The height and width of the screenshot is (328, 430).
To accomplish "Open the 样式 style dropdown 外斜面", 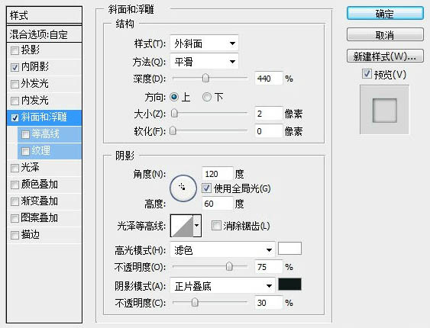I will pos(204,43).
